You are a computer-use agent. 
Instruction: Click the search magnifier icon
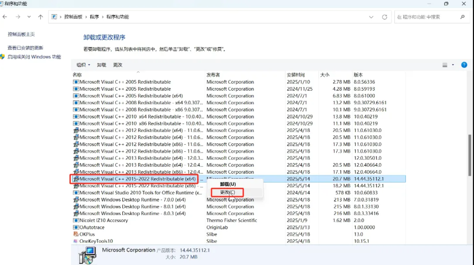pyautogui.click(x=462, y=17)
